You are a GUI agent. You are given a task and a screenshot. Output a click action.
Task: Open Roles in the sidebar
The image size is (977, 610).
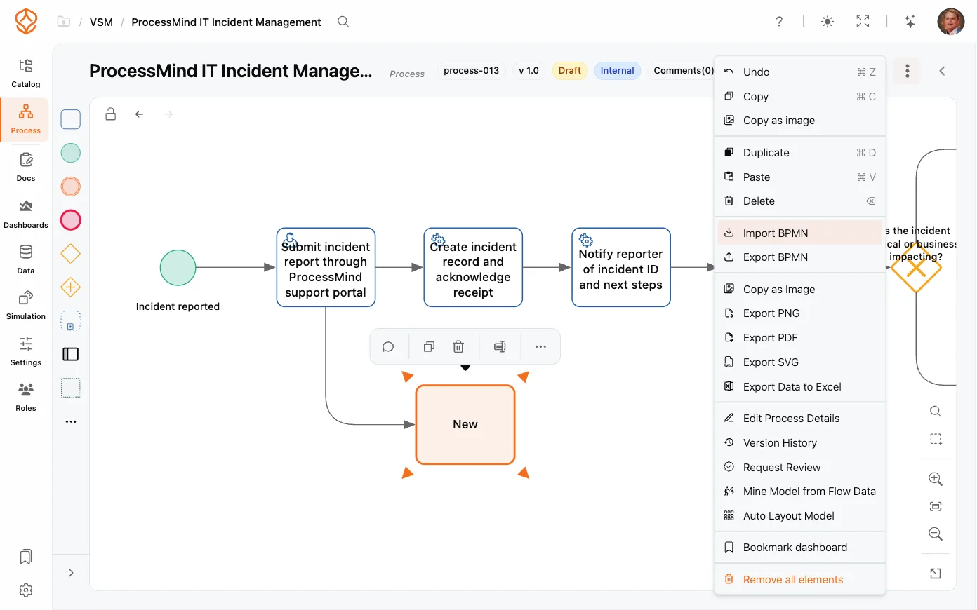(26, 397)
